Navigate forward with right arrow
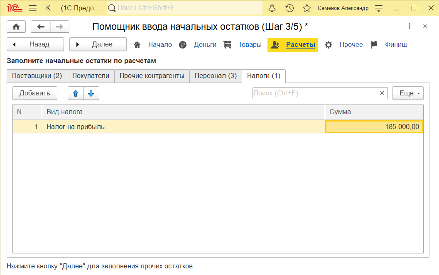This screenshot has width=439, height=275. (x=59, y=27)
